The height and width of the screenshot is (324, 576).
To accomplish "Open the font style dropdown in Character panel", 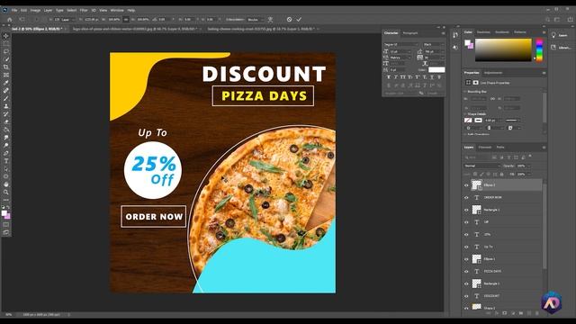I will 434,44.
